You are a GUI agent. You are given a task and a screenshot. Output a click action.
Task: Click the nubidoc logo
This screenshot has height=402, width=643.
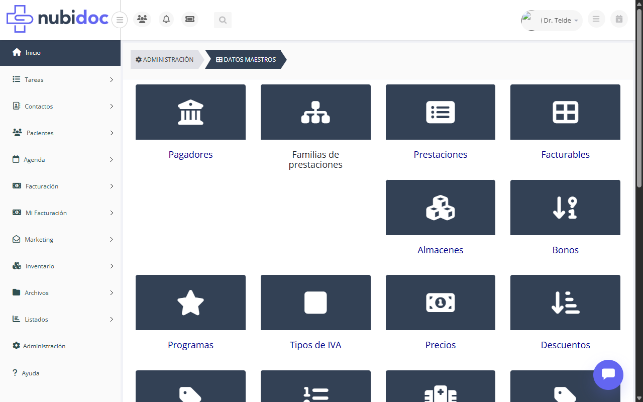pyautogui.click(x=57, y=19)
